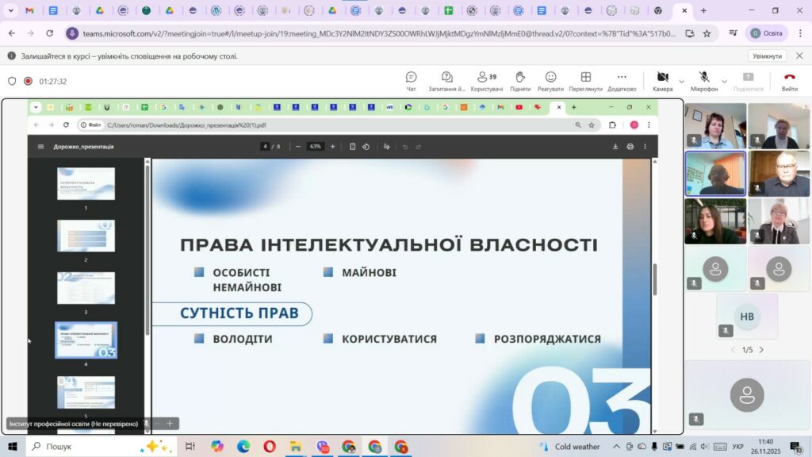Open the Windows taskbar Пошук search box
Image resolution: width=812 pixels, height=457 pixels.
click(x=87, y=447)
